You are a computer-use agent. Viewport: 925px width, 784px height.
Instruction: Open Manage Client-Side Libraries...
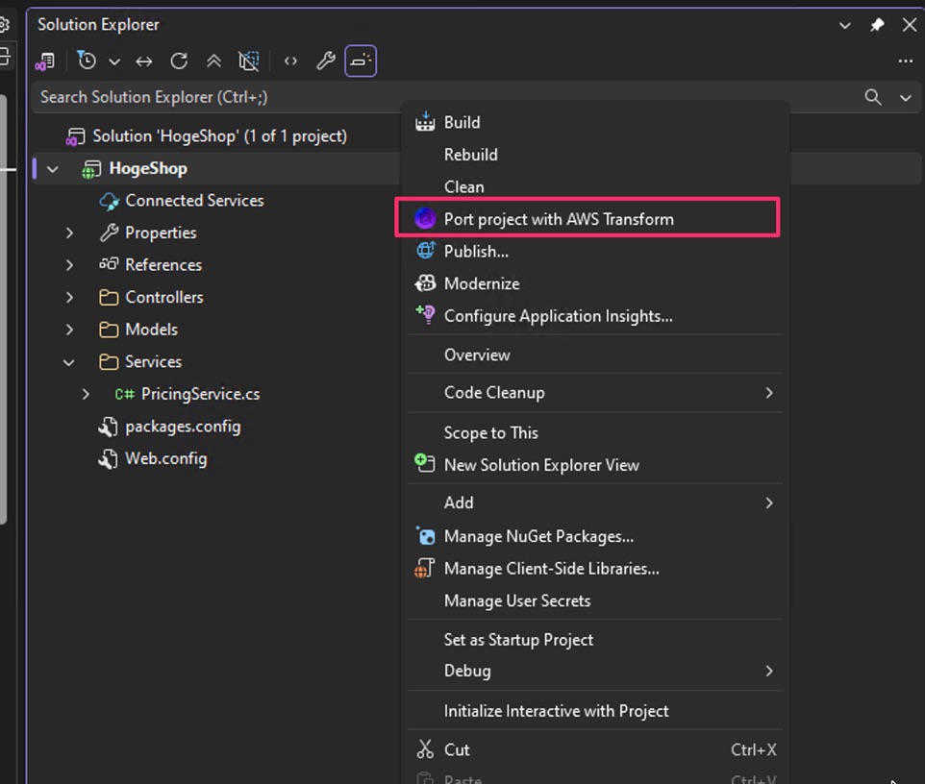coord(594,569)
